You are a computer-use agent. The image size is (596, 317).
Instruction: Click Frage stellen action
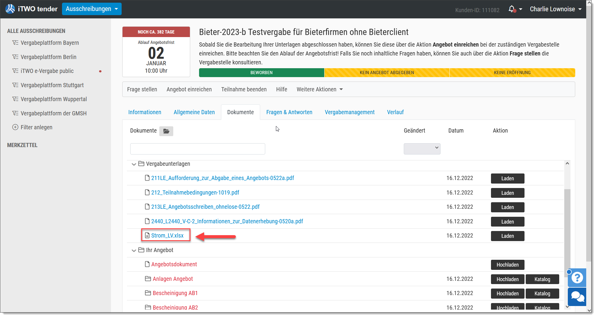pos(142,89)
